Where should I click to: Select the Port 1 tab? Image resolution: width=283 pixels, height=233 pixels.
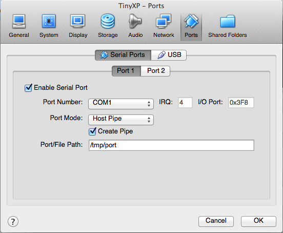coord(126,71)
